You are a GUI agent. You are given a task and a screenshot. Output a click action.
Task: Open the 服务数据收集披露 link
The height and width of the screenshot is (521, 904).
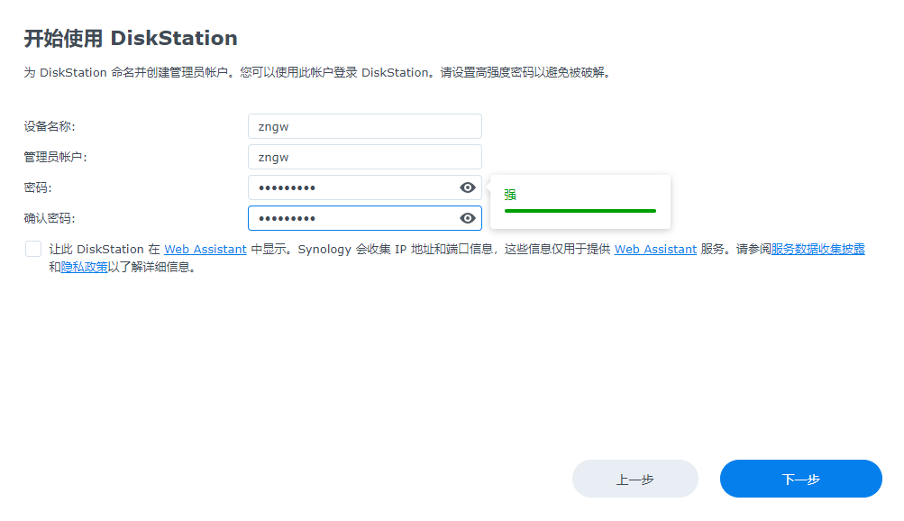[817, 250]
